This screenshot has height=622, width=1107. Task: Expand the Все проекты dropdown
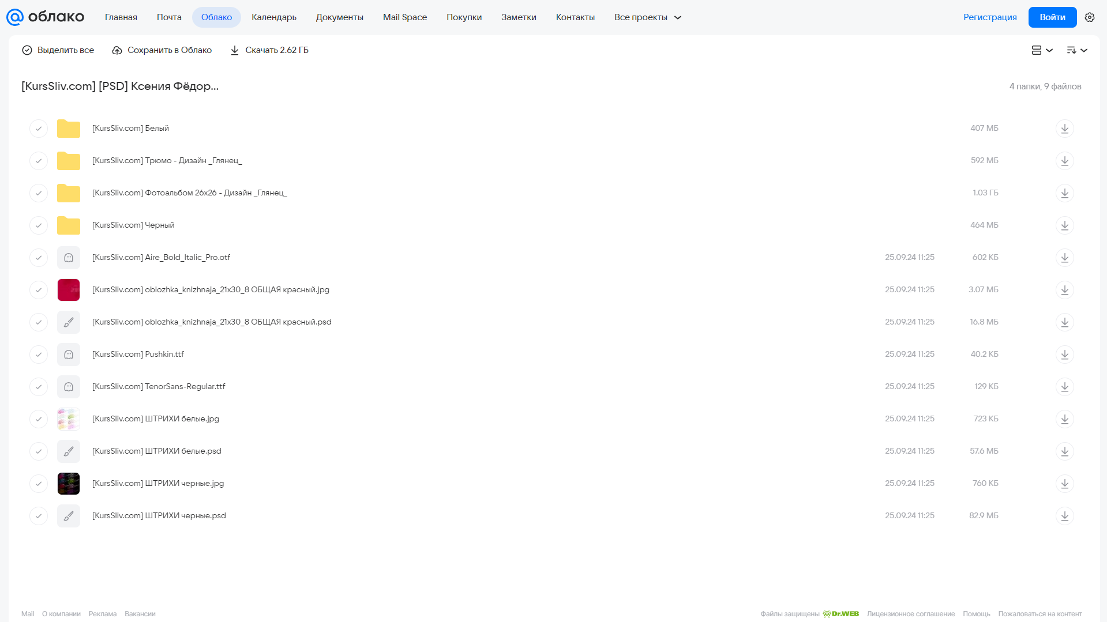click(647, 17)
